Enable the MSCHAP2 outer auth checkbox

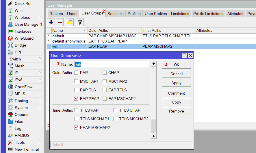point(105,81)
